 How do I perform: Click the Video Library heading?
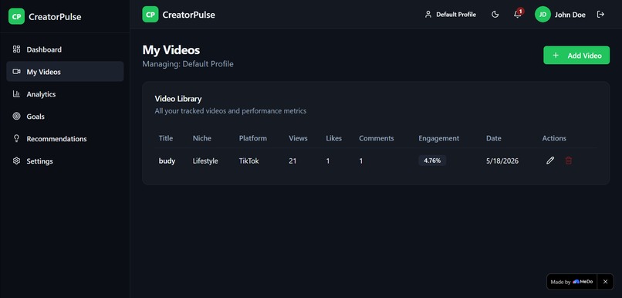(x=178, y=99)
